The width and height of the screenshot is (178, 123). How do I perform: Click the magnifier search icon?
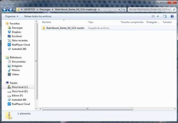(x=174, y=10)
